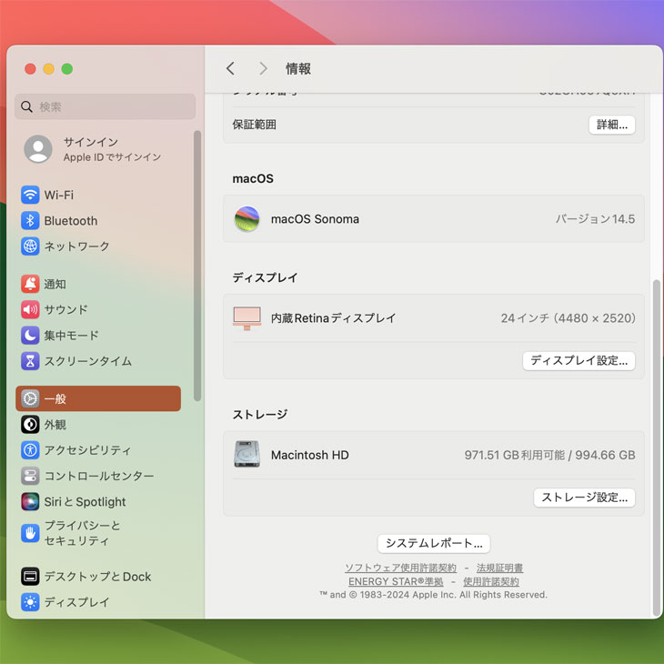664x664 pixels.
Task: Click the 通知 bell icon
Action: coord(30,284)
